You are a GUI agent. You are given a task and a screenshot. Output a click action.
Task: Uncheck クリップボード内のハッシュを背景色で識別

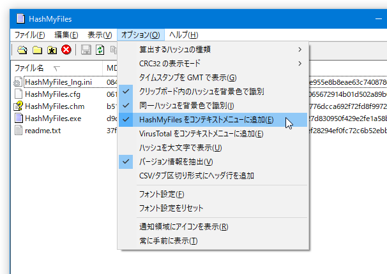(x=213, y=92)
